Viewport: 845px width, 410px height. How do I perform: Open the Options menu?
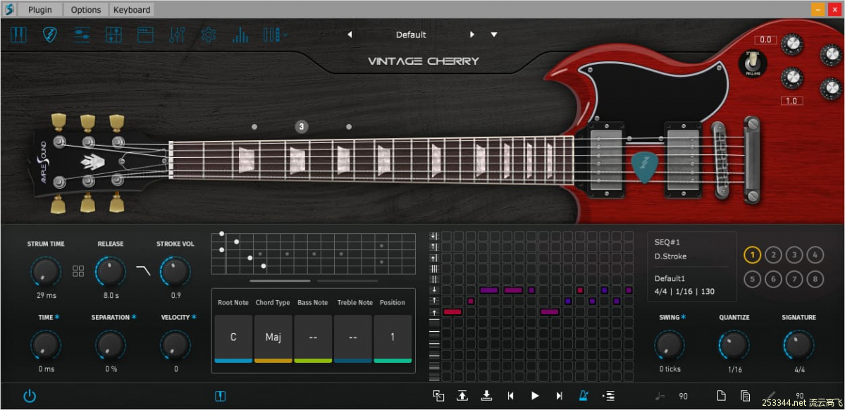(x=86, y=10)
